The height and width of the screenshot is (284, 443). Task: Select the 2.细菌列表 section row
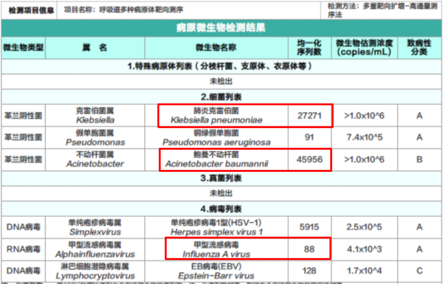pyautogui.click(x=221, y=97)
